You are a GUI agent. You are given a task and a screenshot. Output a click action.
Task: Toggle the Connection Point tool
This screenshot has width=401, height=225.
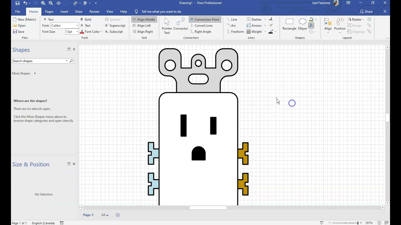205,19
